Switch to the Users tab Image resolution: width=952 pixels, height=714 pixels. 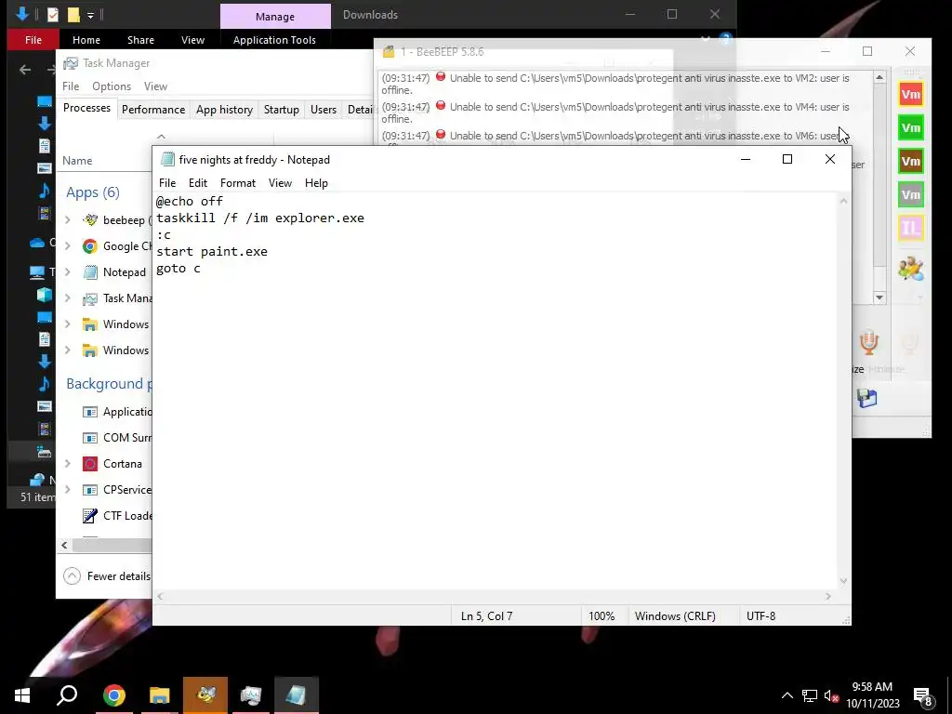coord(323,110)
